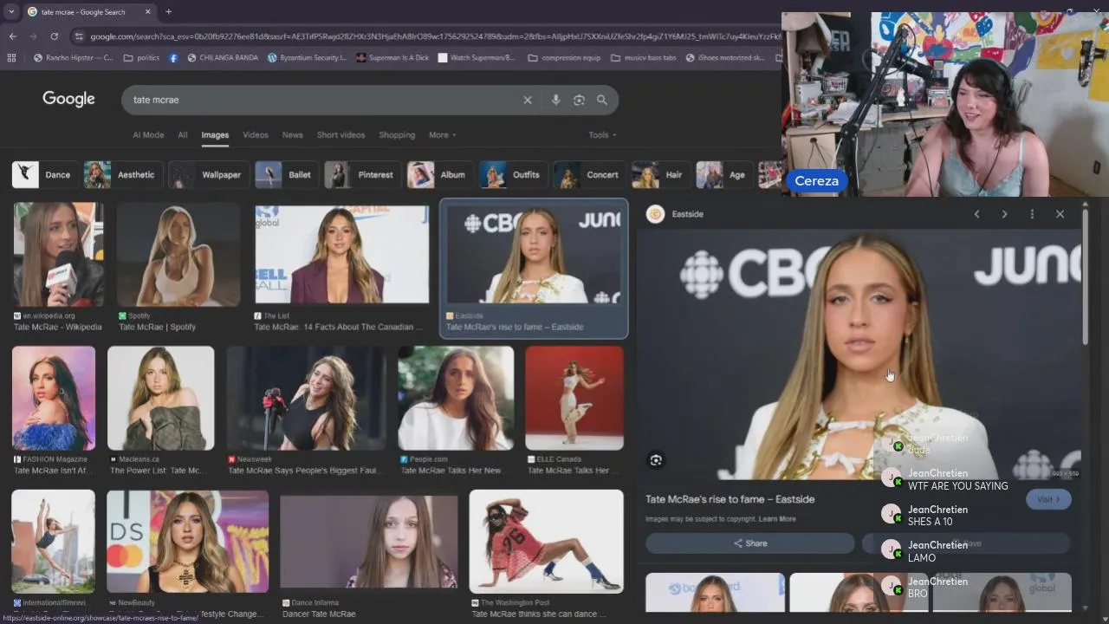Filter images by Hair chip
This screenshot has width=1109, height=624.
[x=661, y=175]
